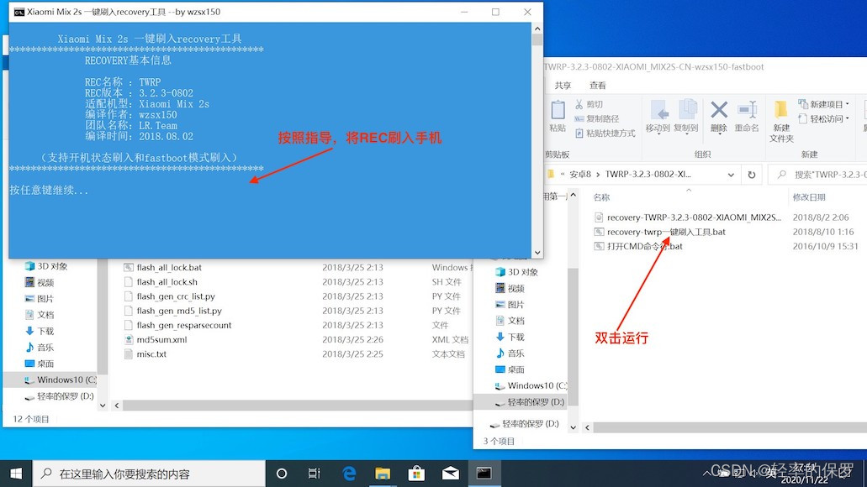Select flash_gen_md5_list.py file
The image size is (867, 487).
172,311
